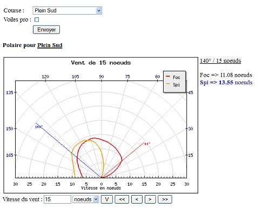
Task: Click the 105 degree label on the chart
Action: (x=75, y=77)
